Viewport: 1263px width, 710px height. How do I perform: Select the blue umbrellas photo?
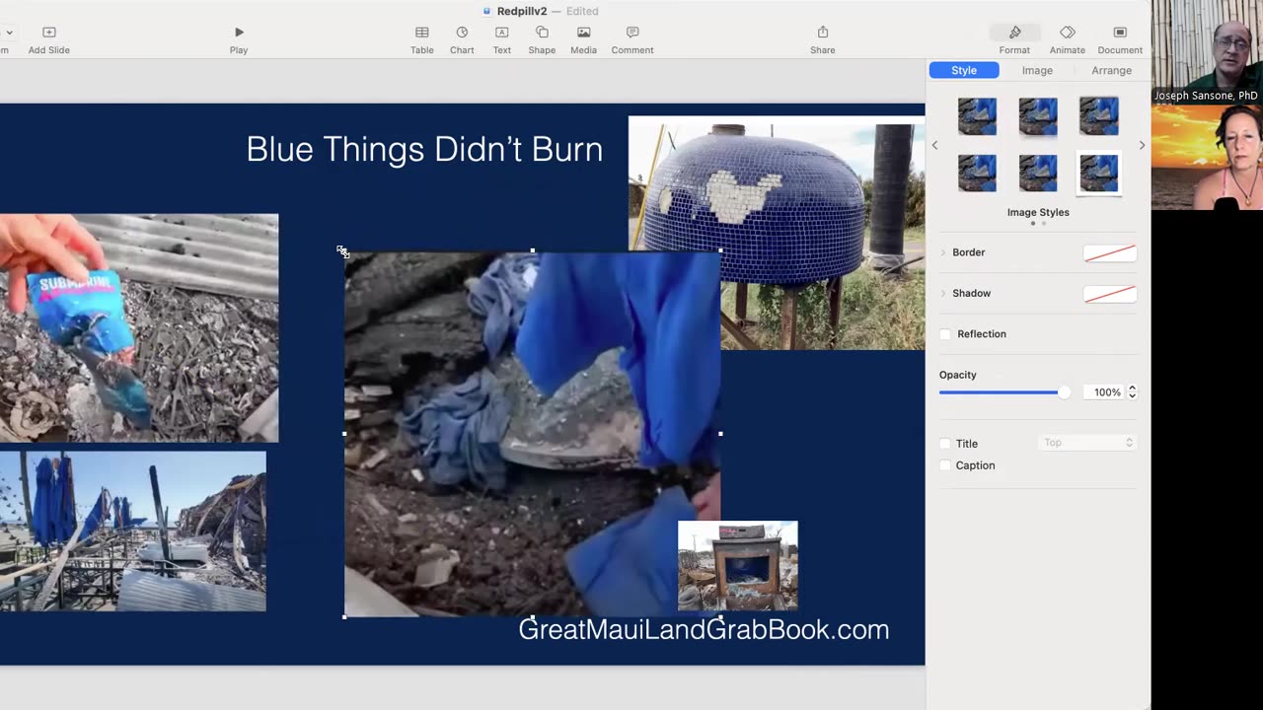click(132, 532)
